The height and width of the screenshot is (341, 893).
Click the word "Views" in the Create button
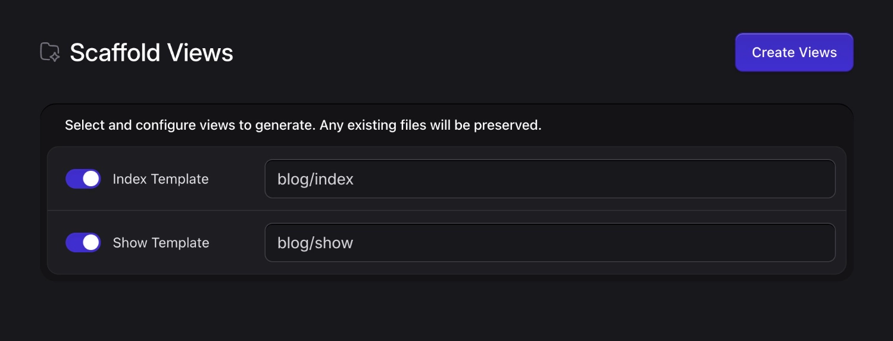[818, 52]
